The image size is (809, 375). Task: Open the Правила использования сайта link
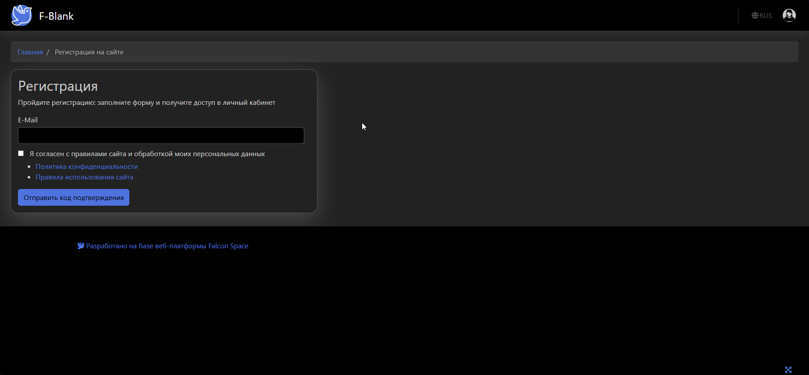(x=84, y=177)
